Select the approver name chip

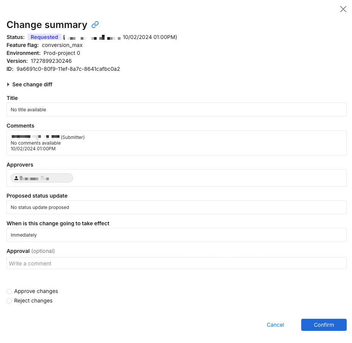(42, 178)
